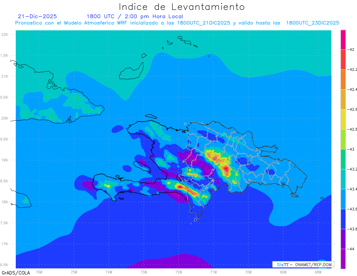Click the '69W' longitude label
The height and width of the screenshot is (276, 357).
[x=283, y=272]
